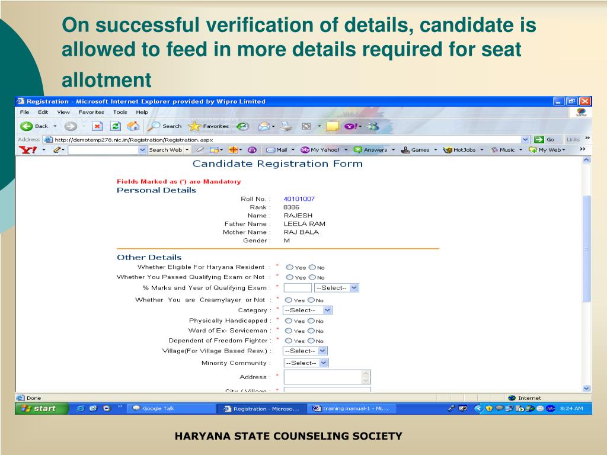Screen dimensions: 607x455
Task: Click the Yahoo Mail toolbar button
Action: 277,150
